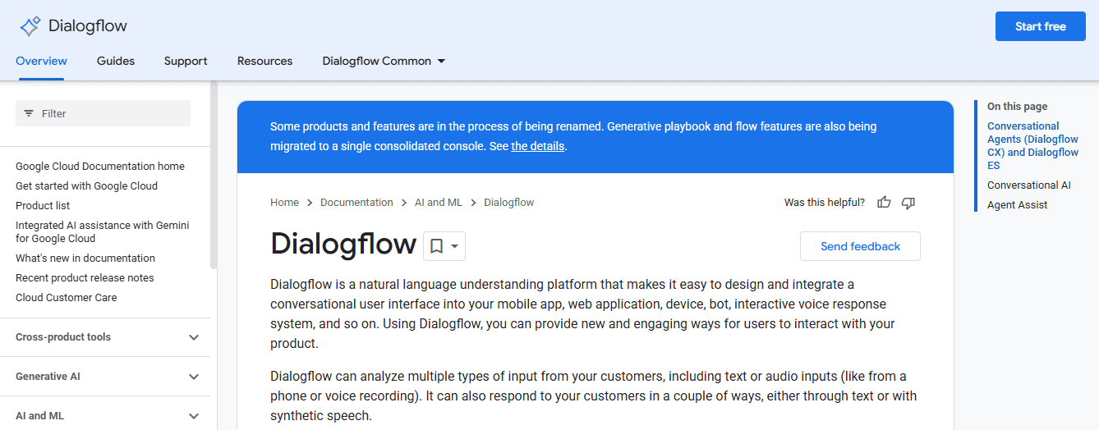
Task: Jump to Agent Assist section
Action: [1017, 204]
